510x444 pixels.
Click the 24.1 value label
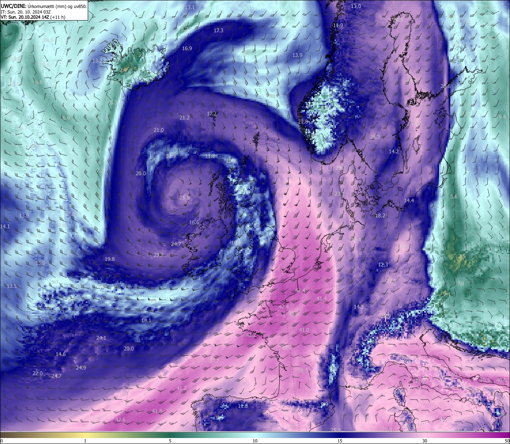click(101, 338)
